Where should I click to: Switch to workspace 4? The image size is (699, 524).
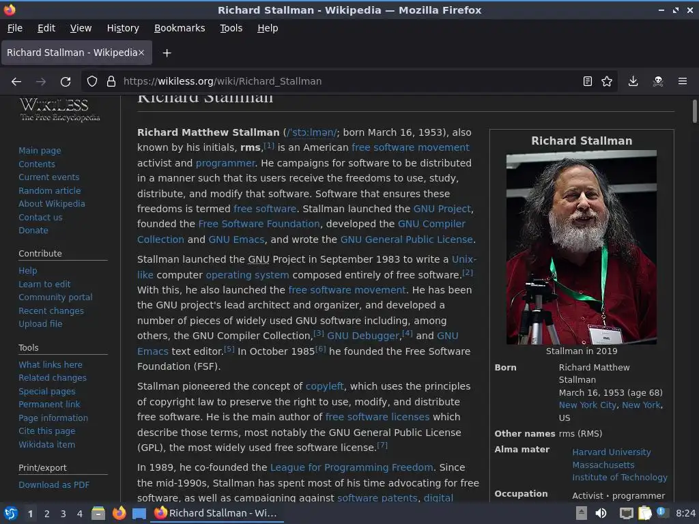pyautogui.click(x=80, y=514)
